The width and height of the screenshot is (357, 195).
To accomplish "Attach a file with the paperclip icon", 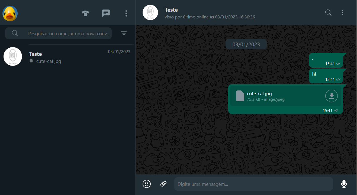I will coord(163,184).
